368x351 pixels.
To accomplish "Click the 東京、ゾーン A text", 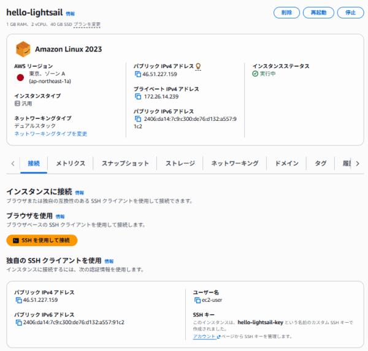I will pyautogui.click(x=47, y=74).
